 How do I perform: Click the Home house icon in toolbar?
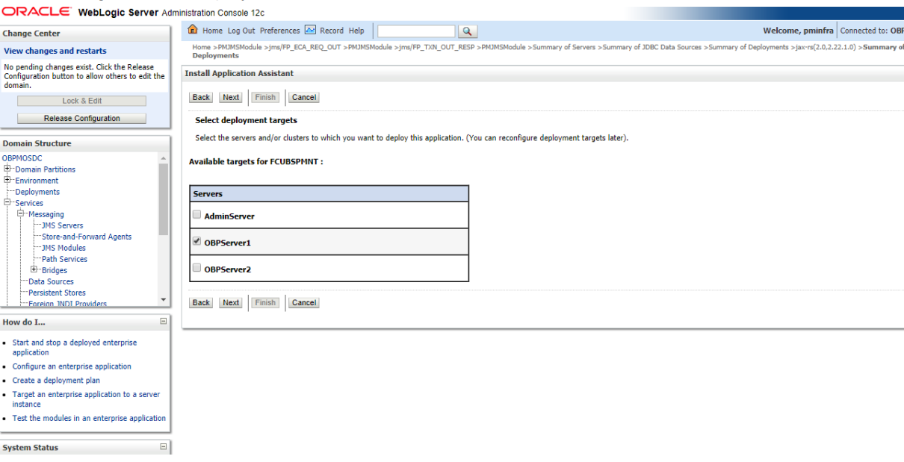tap(193, 30)
